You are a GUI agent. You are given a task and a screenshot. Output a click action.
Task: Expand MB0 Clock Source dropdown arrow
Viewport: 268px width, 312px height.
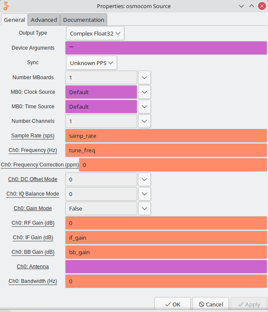tap(145, 92)
